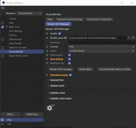Image resolution: width=136 pixels, height=128 pixels.
Task: Select the PSD render setting preset
Action: point(22,120)
